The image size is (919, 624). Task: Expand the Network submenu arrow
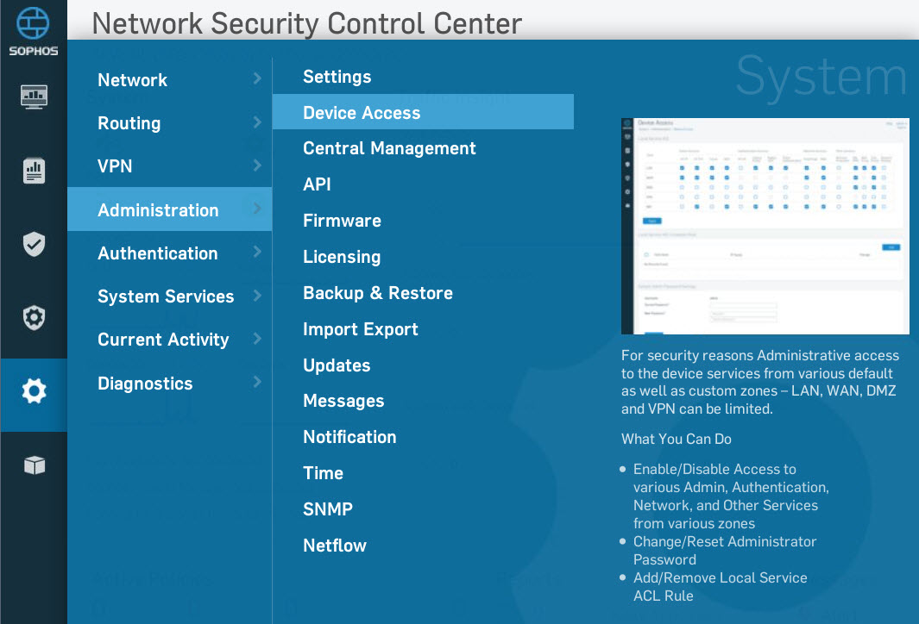(257, 79)
